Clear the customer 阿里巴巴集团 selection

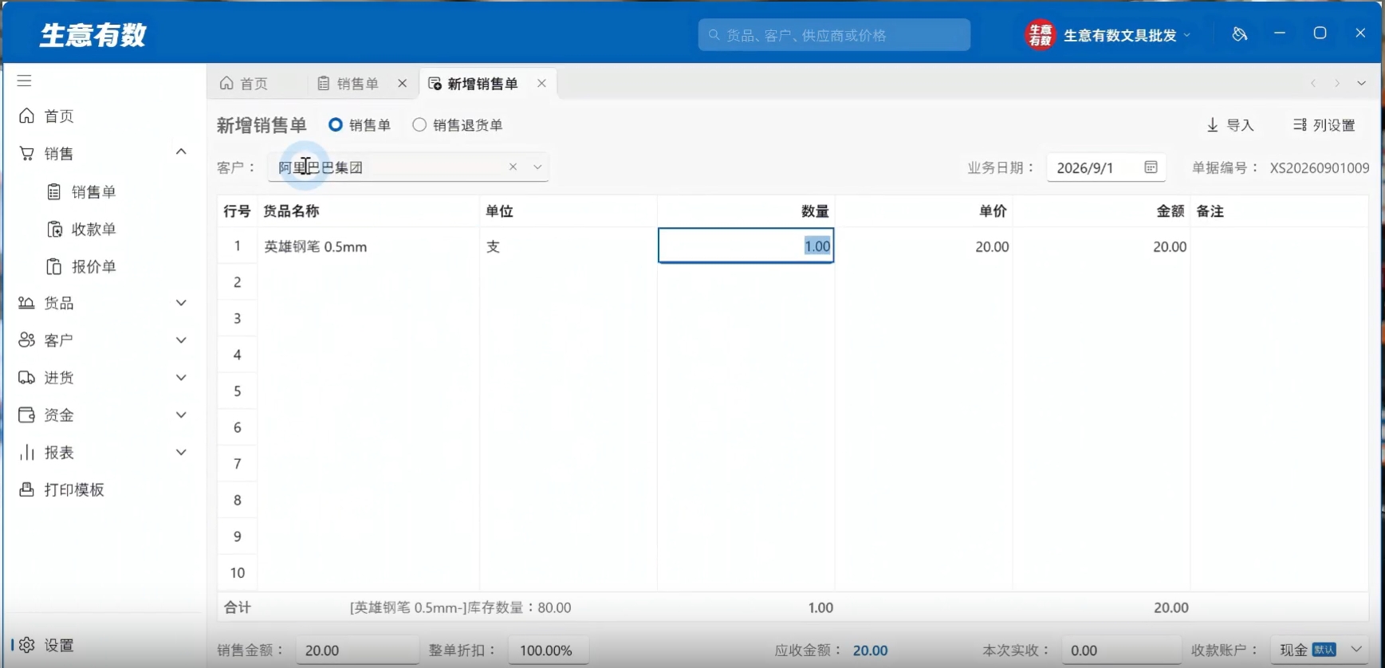[513, 167]
